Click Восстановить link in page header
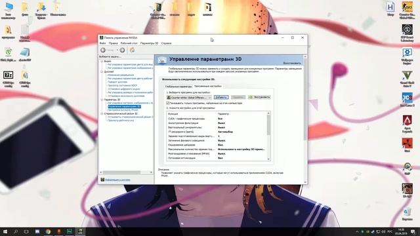The width and height of the screenshot is (420, 236). tap(292, 63)
